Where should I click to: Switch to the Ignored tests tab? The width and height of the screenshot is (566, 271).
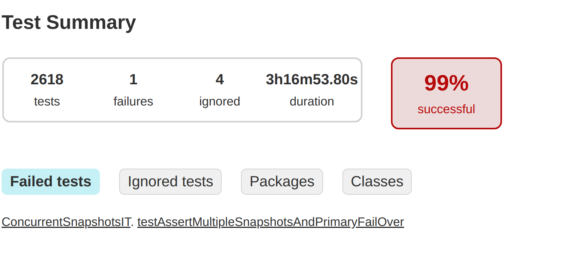[170, 181]
